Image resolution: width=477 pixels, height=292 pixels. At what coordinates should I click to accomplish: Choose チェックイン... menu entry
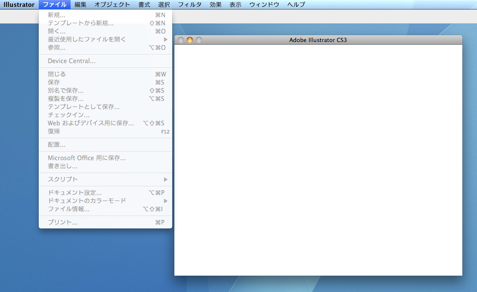105,115
